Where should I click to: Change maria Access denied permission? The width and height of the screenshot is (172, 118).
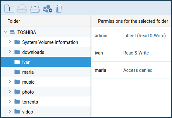click(138, 70)
